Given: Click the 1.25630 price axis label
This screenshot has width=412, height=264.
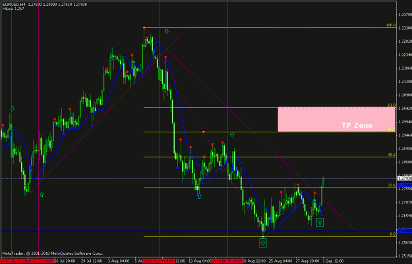Looking at the screenshot, I should click(x=405, y=243).
